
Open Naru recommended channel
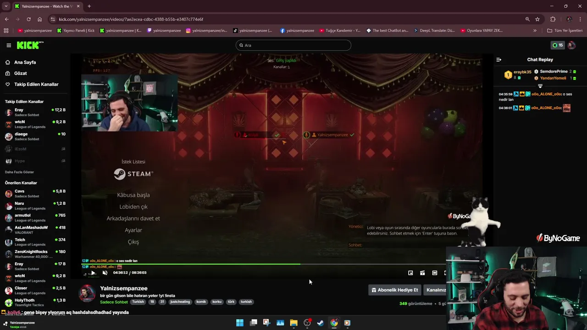35,205
